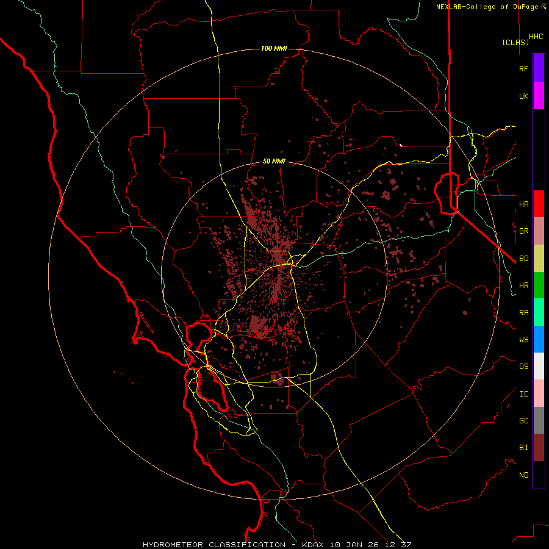This screenshot has width=549, height=549.
Task: Click the RA legend label
Action: coord(523,313)
